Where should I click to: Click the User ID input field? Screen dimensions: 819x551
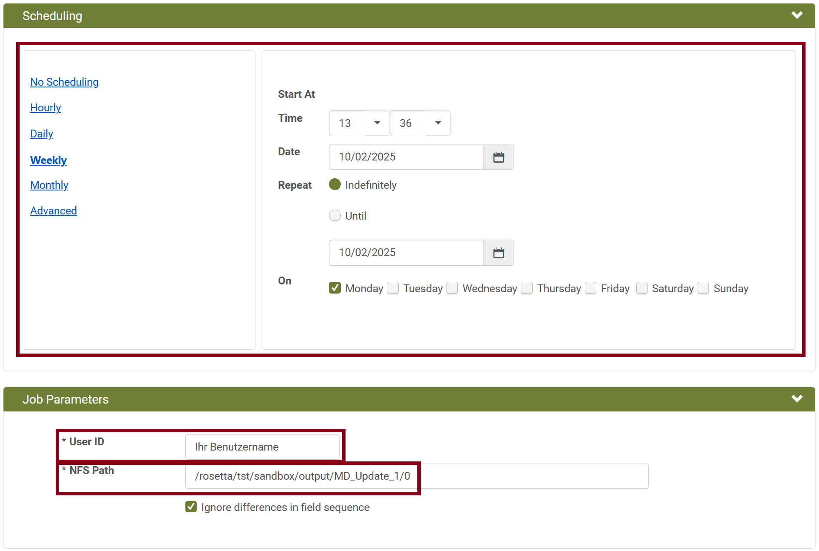[x=262, y=447]
